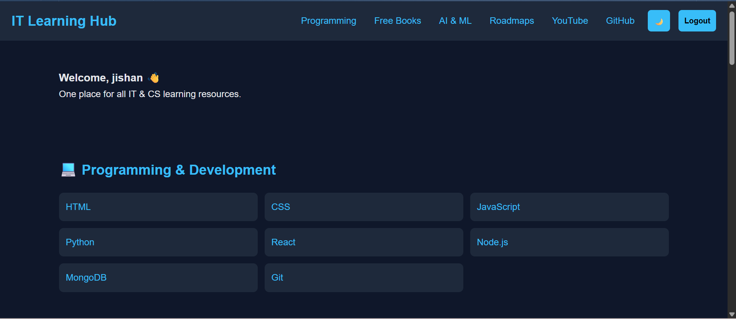
Task: Click the scrollbar down arrow
Action: click(x=732, y=314)
